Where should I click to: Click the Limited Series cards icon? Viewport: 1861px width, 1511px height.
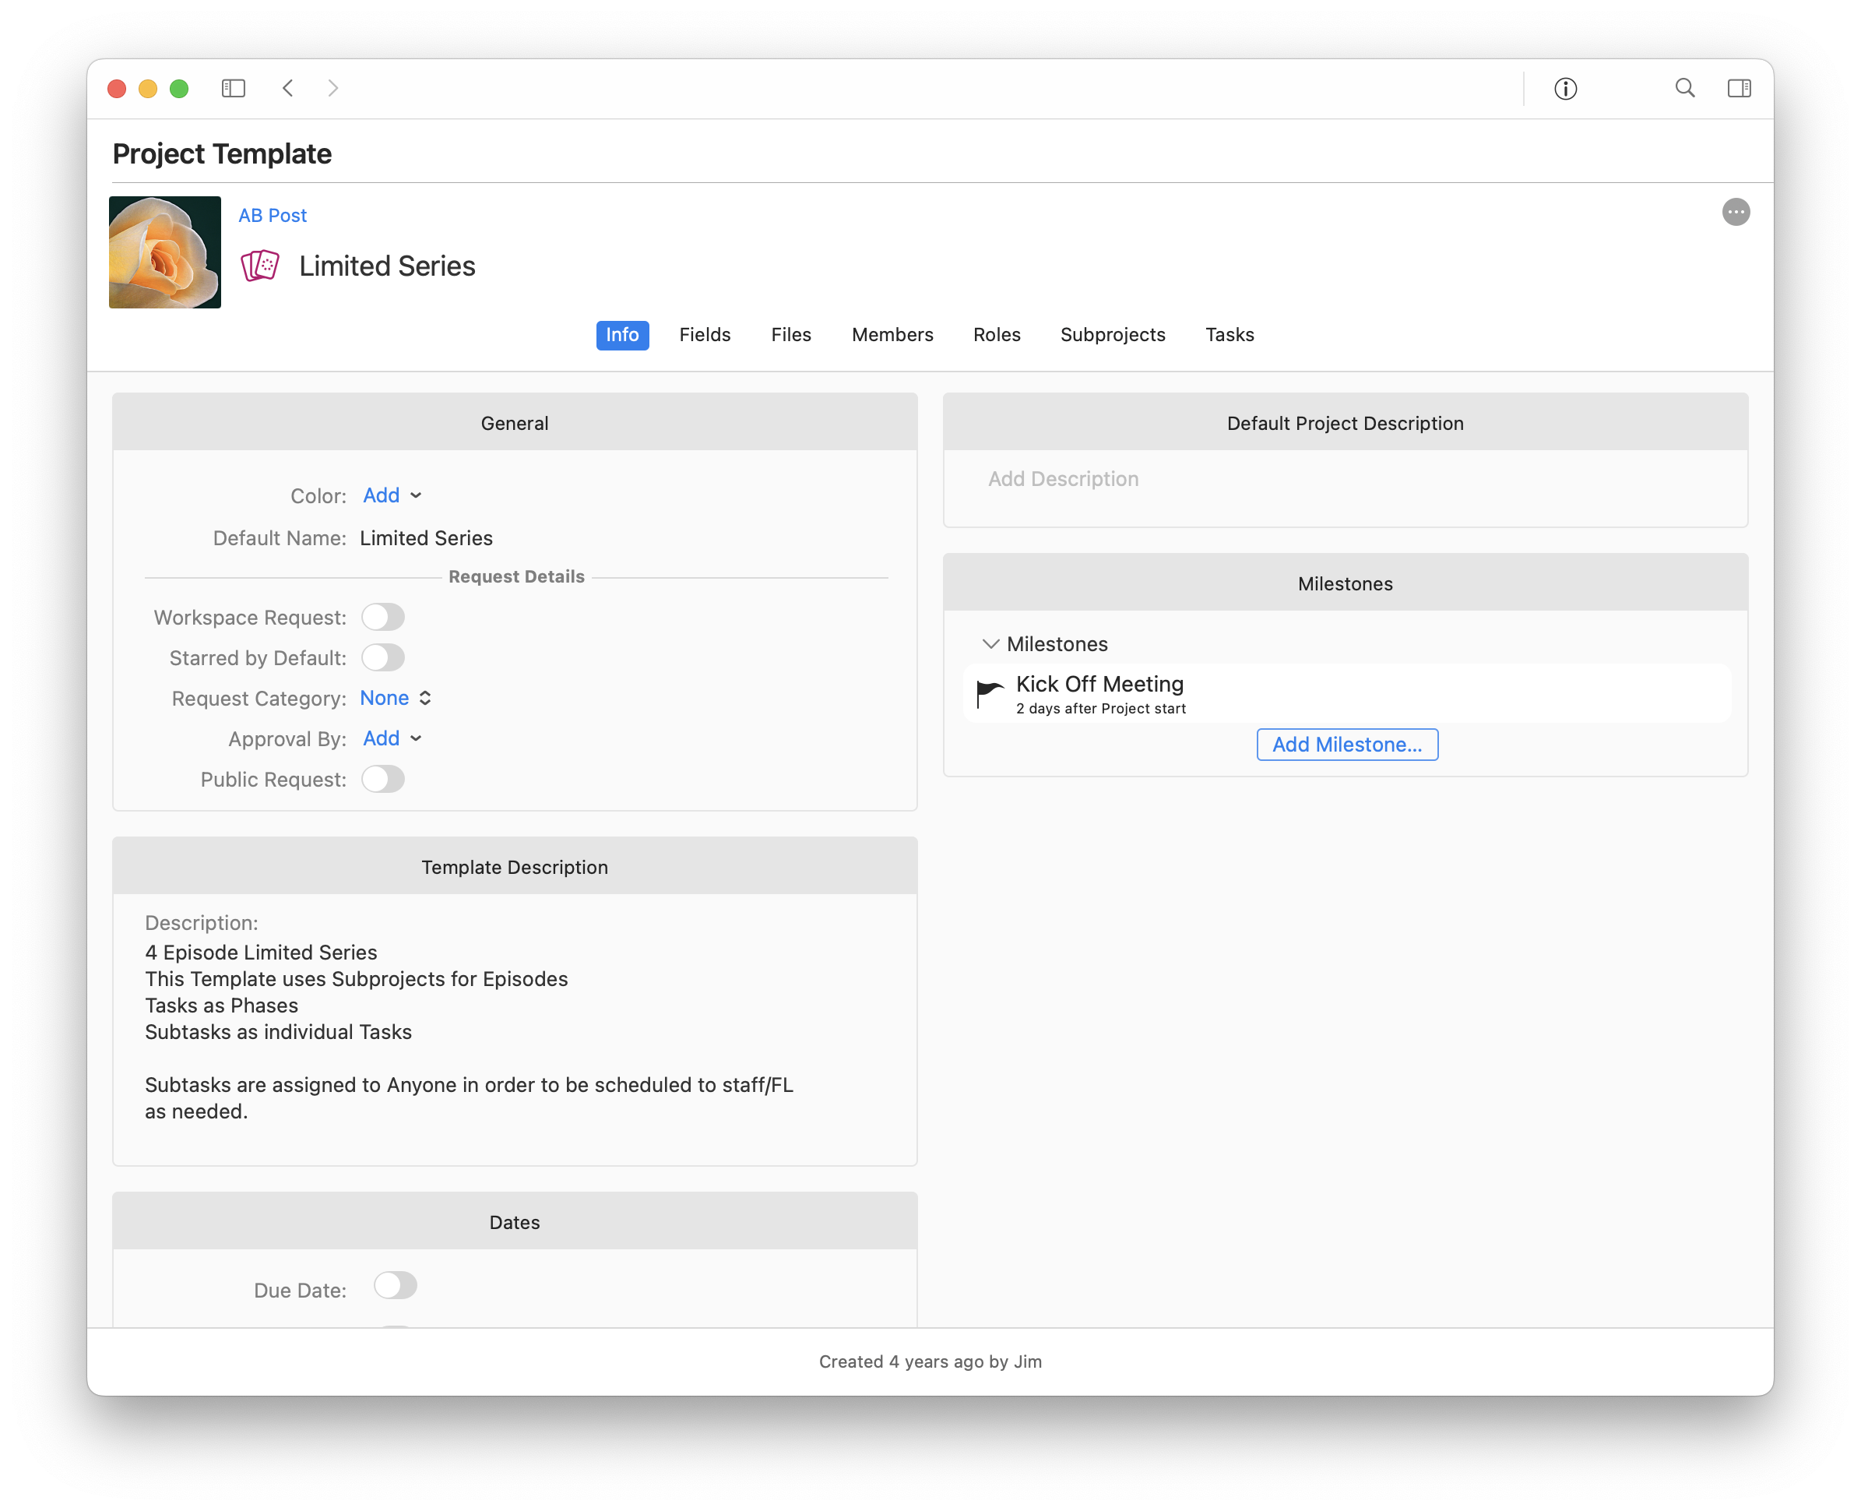(x=260, y=266)
